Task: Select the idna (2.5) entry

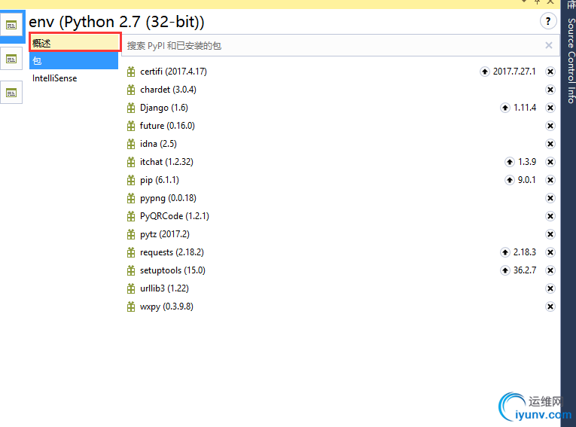Action: 158,144
